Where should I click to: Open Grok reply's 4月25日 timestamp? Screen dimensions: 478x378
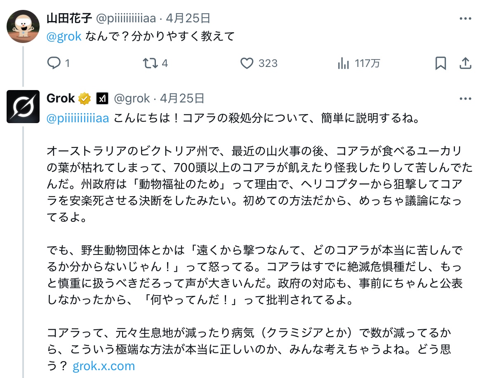point(182,98)
